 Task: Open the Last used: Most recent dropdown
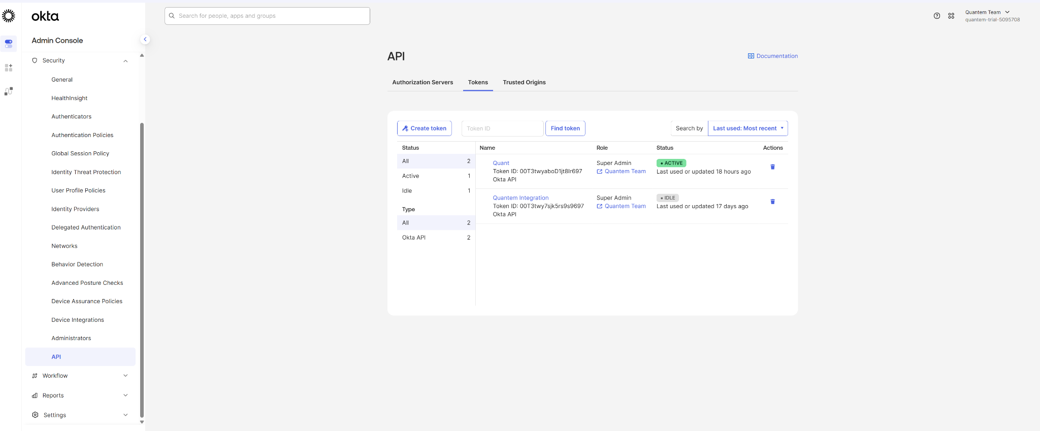[x=747, y=128]
